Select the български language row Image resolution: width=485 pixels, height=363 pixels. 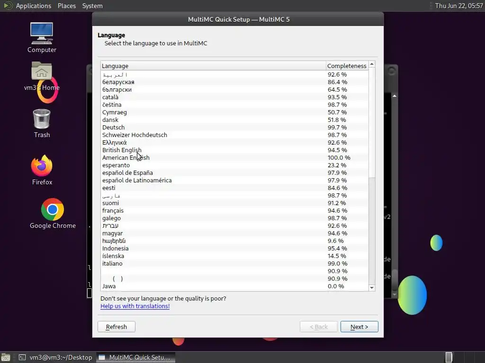coord(234,89)
